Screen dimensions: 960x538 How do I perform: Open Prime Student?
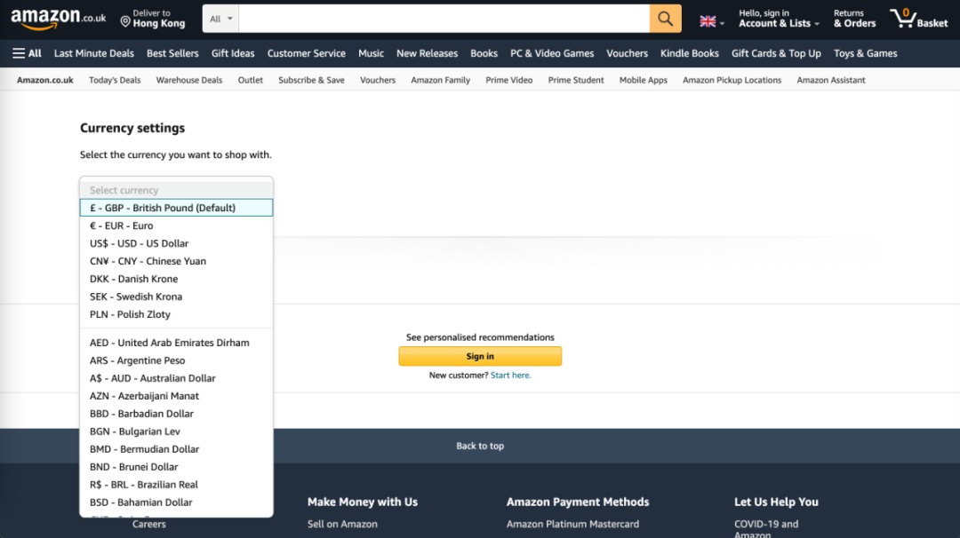[x=575, y=80]
